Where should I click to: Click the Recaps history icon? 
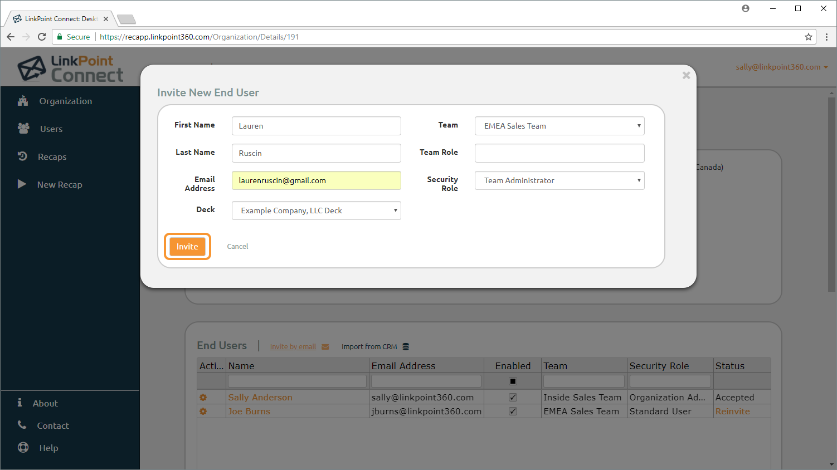(x=22, y=156)
